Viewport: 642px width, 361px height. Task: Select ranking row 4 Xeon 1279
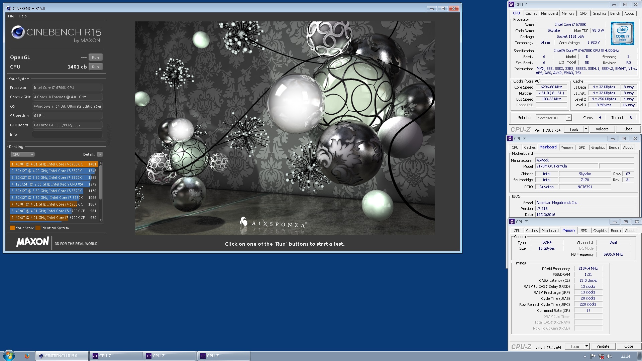click(54, 184)
